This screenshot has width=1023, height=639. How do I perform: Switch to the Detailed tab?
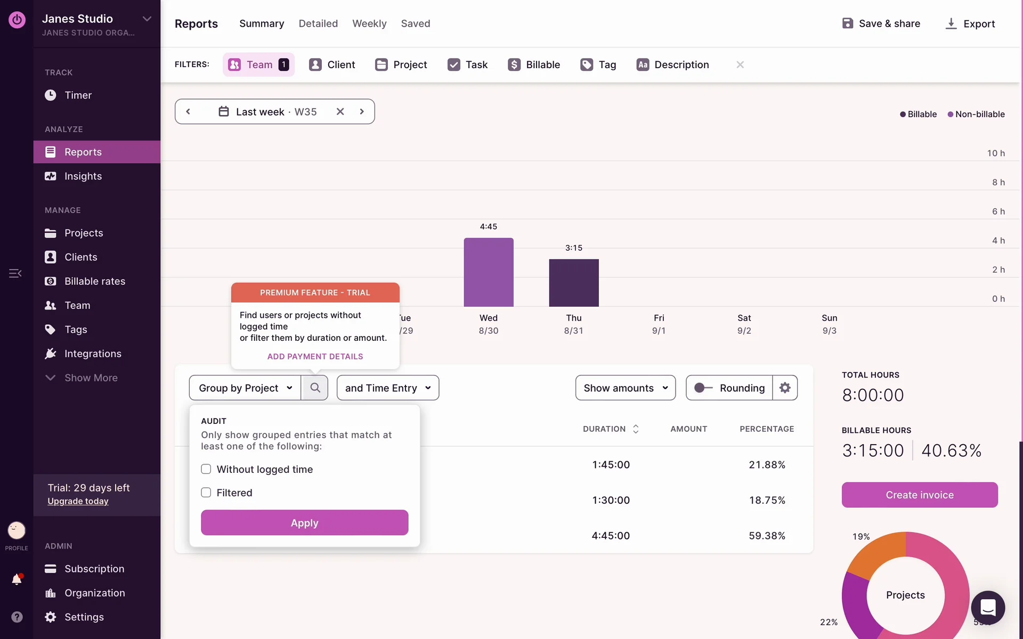318,23
